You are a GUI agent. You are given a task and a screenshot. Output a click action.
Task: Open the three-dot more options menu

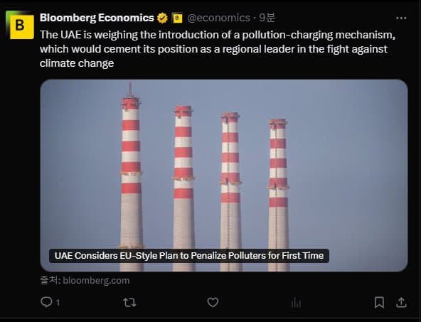click(x=401, y=18)
